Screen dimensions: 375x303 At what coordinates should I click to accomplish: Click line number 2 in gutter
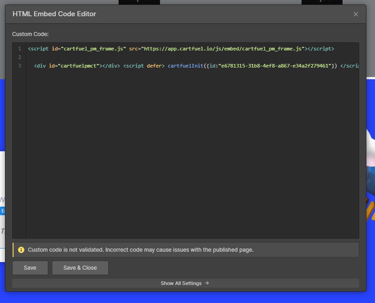click(20, 57)
